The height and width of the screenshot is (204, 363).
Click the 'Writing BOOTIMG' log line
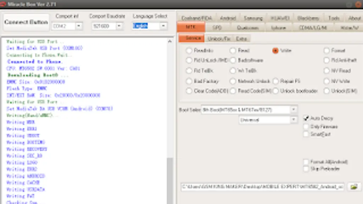click(x=26, y=142)
